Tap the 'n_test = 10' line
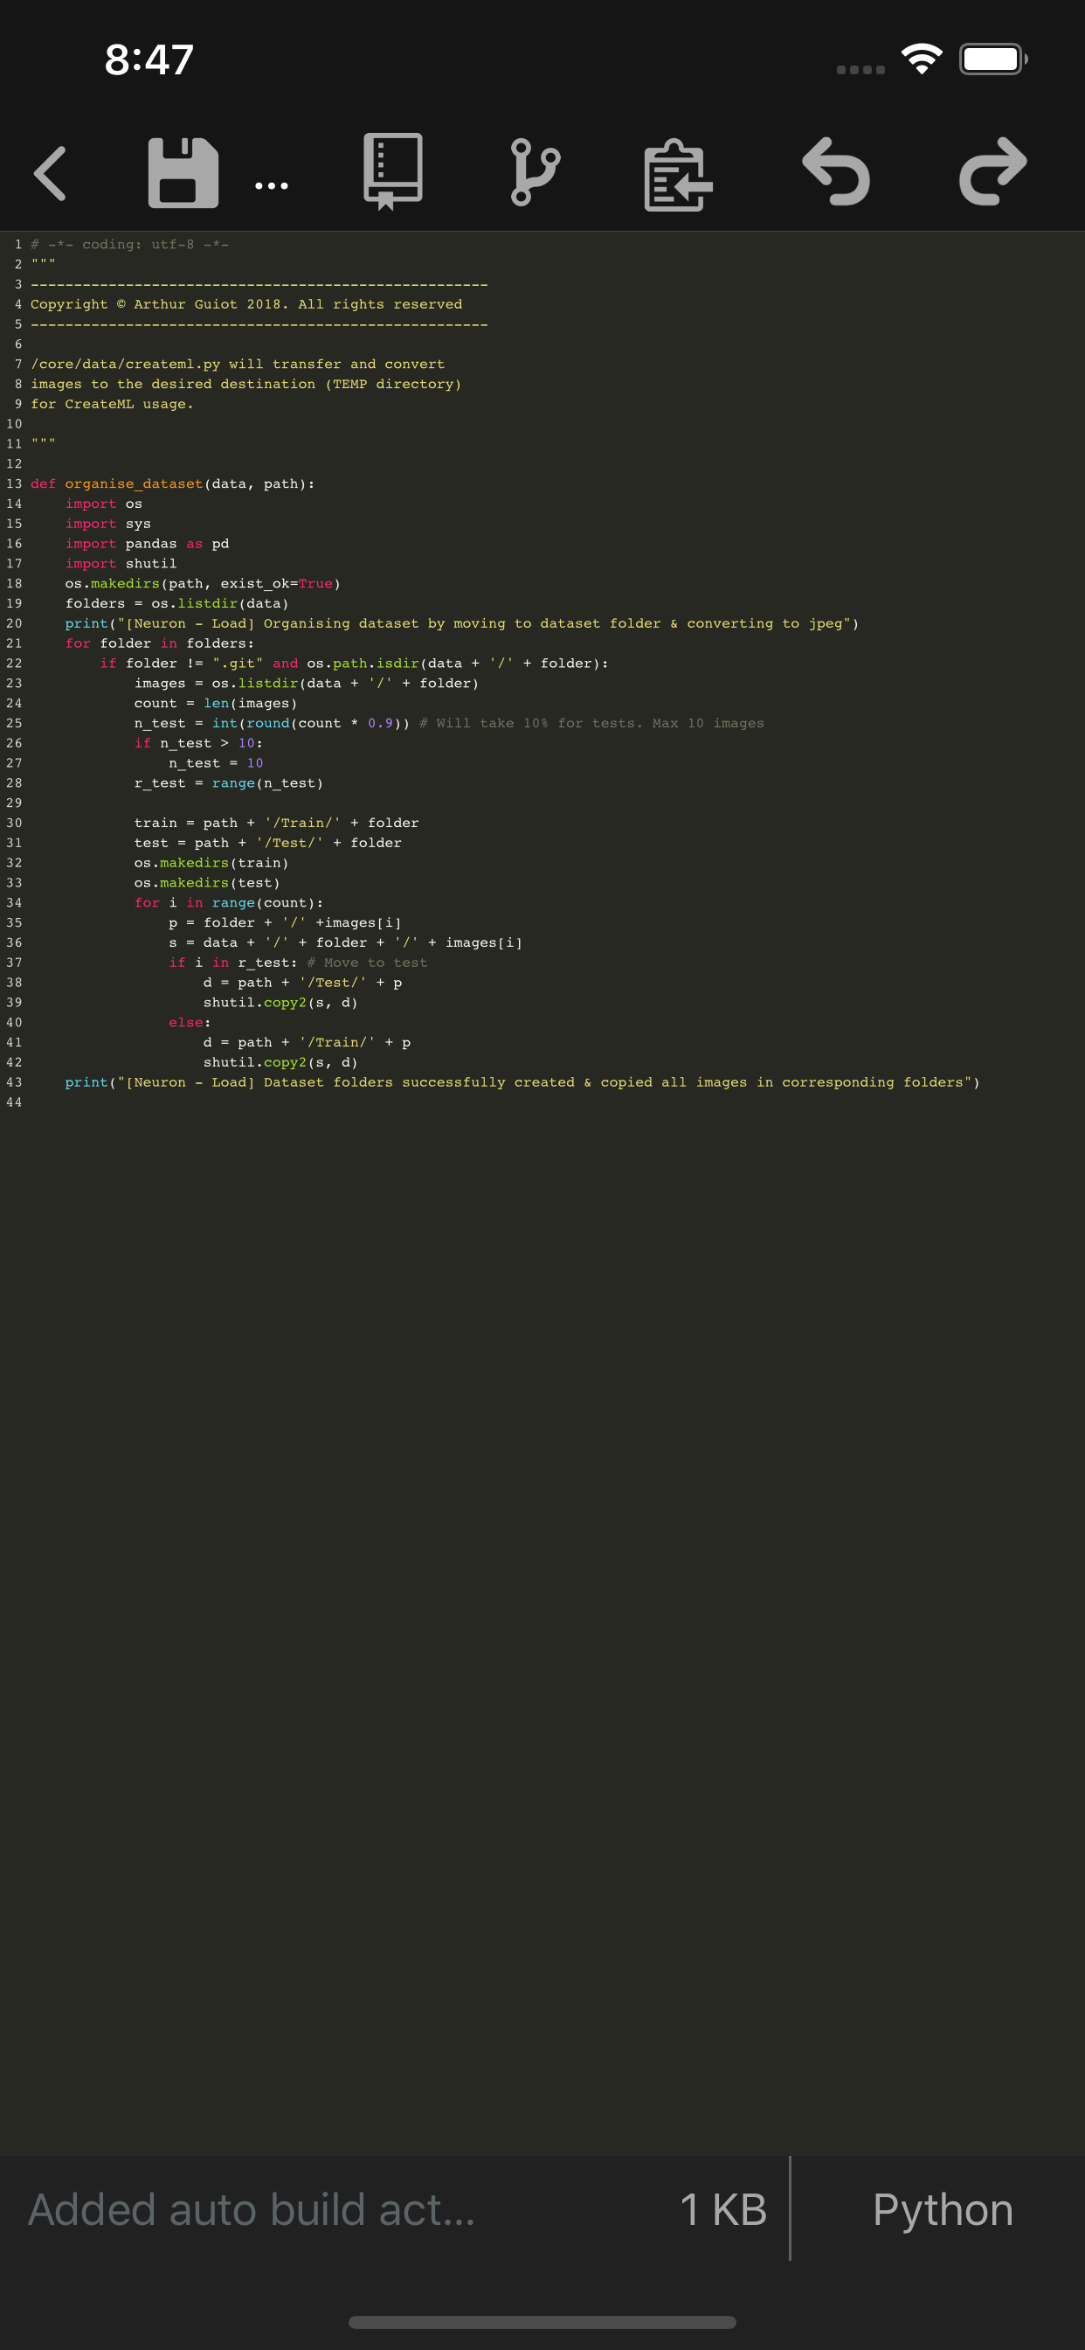 click(216, 763)
